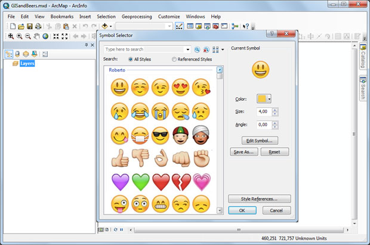Image resolution: width=370 pixels, height=245 pixels.
Task: Refresh the map view icon at bottom
Action: click(x=115, y=230)
